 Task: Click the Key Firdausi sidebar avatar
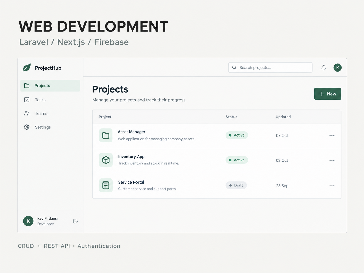28,221
